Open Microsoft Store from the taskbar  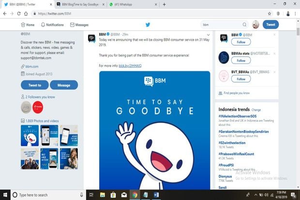pyautogui.click(x=113, y=195)
